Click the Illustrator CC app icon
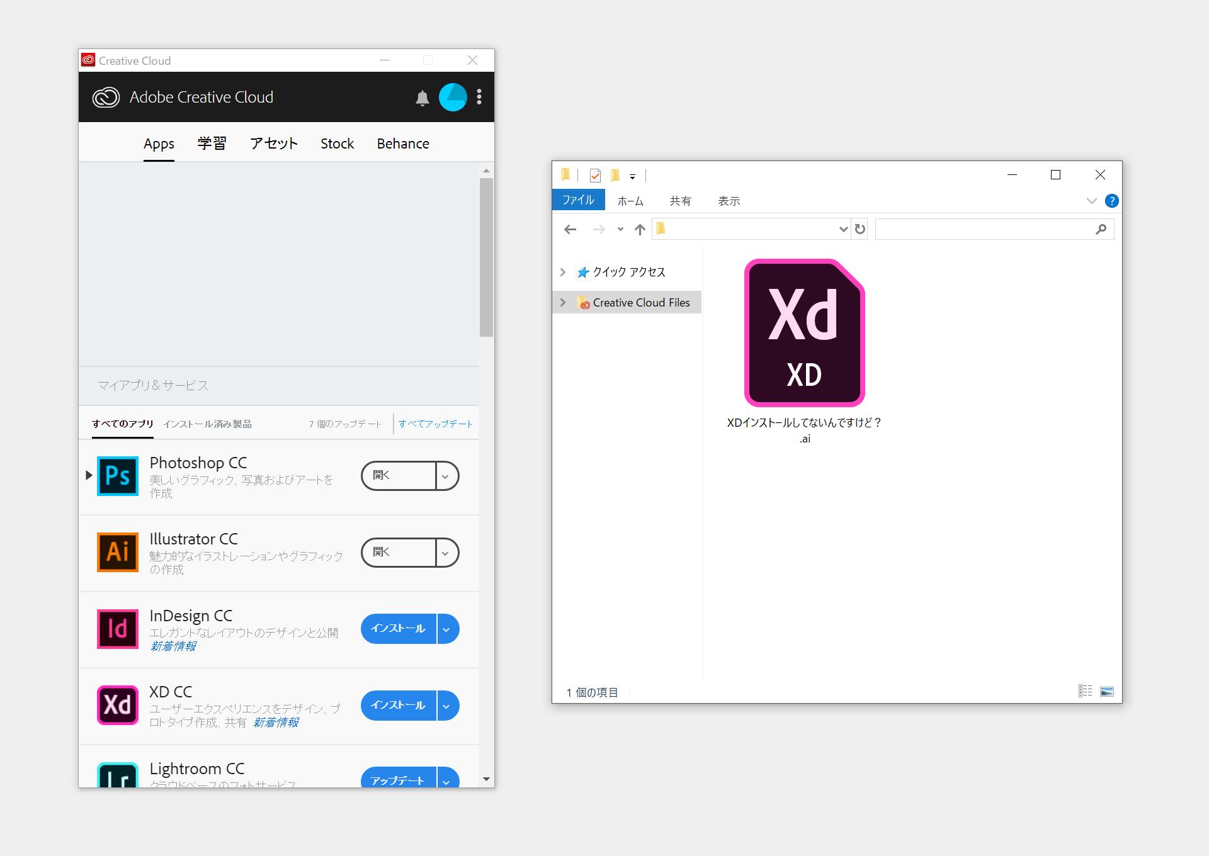 coord(118,552)
